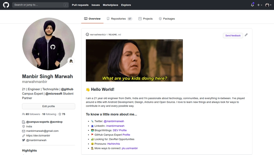The height and width of the screenshot is (155, 274).
Task: Click the India location text
Action: (29, 126)
